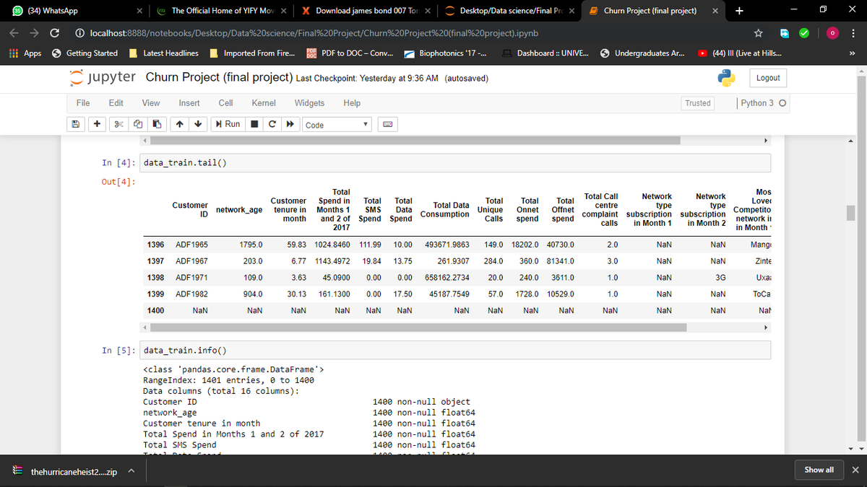Viewport: 867px width, 487px height.
Task: Go back using the browser back arrow
Action: 14,33
